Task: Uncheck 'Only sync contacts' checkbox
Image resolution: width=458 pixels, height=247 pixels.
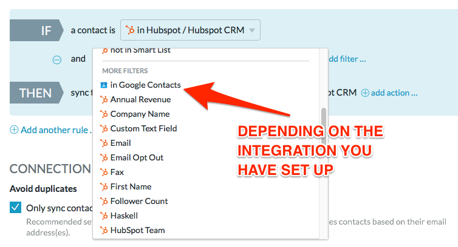Action: coord(15,208)
